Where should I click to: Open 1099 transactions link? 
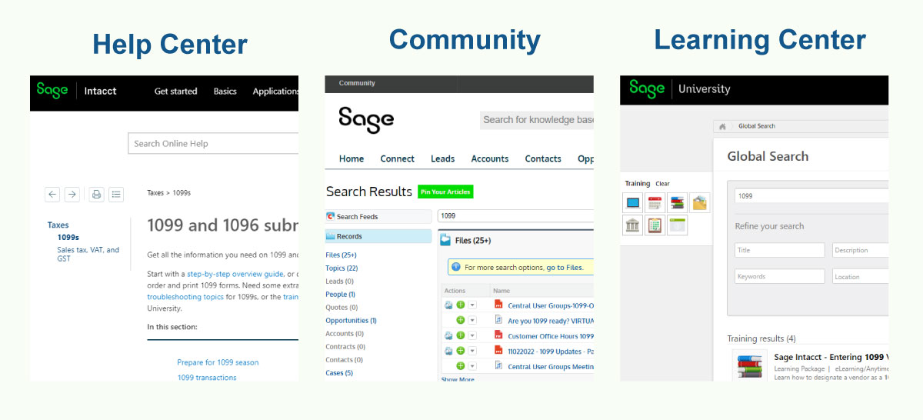click(207, 377)
